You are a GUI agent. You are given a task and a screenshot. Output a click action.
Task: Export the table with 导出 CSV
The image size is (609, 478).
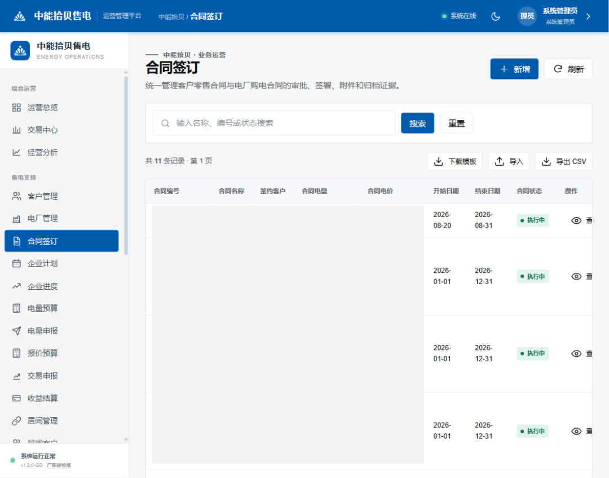coord(563,161)
